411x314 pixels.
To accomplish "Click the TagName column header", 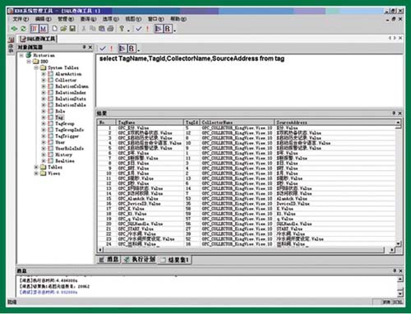I will point(150,122).
